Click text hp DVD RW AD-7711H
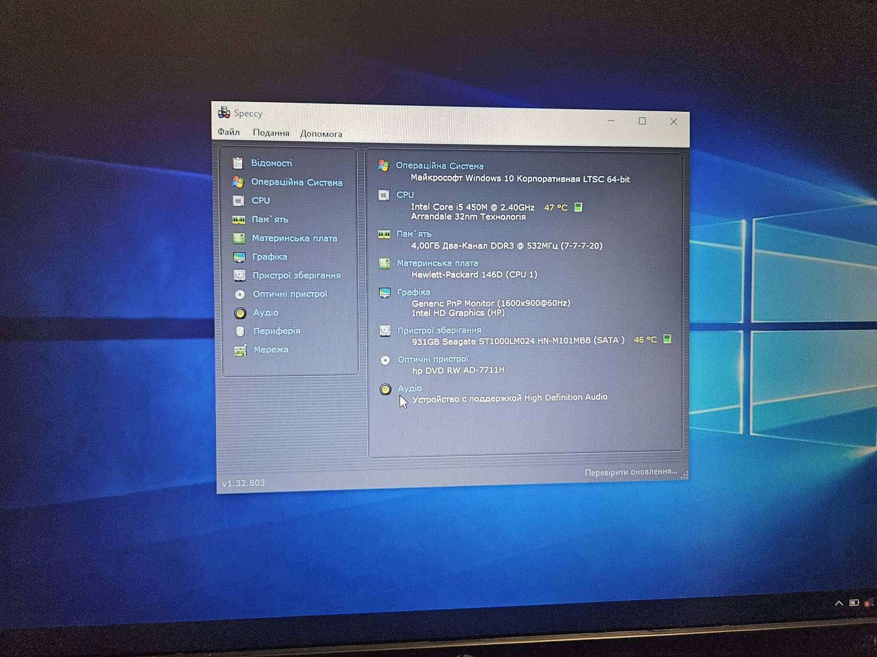877x657 pixels. [x=458, y=370]
